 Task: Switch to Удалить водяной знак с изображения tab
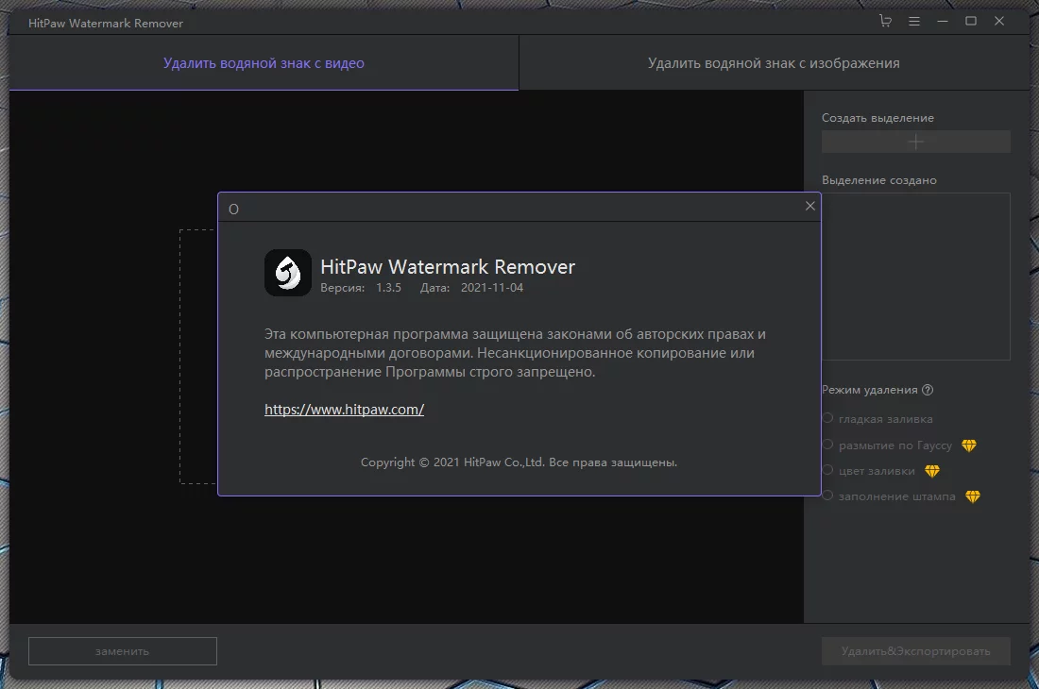[x=774, y=63]
